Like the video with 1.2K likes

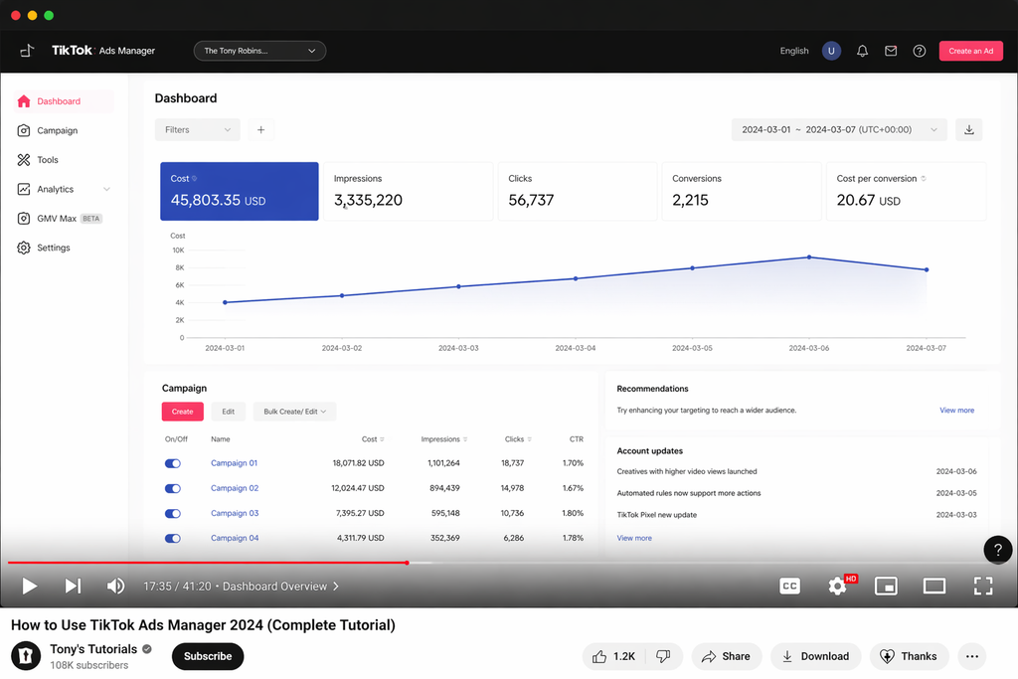[x=614, y=656]
